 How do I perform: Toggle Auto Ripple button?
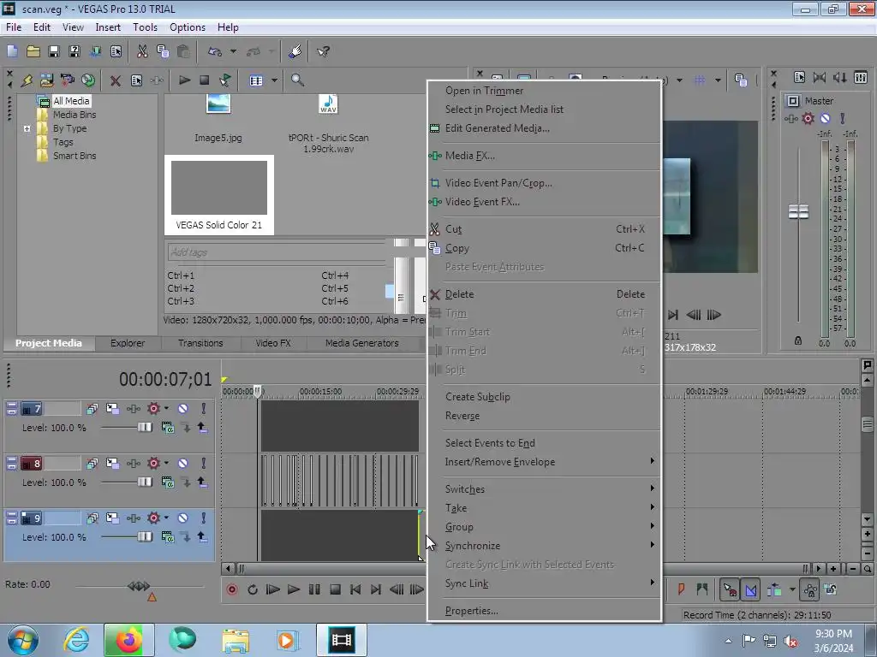point(774,589)
